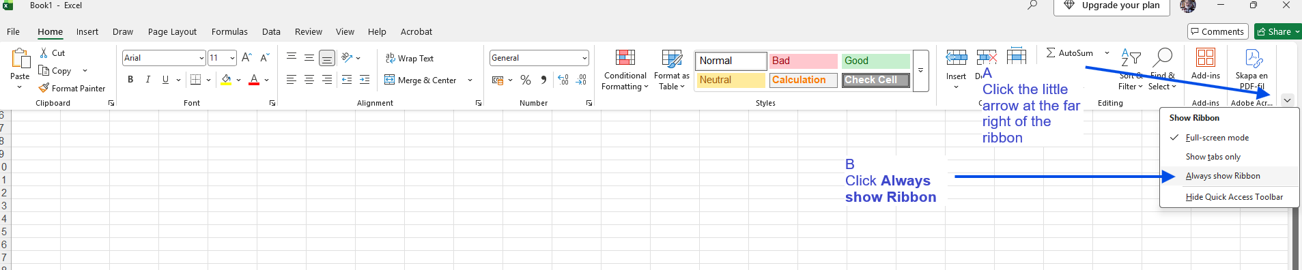Apply the Bad cell style
Viewport: 1302px width, 270px height.
tap(804, 61)
